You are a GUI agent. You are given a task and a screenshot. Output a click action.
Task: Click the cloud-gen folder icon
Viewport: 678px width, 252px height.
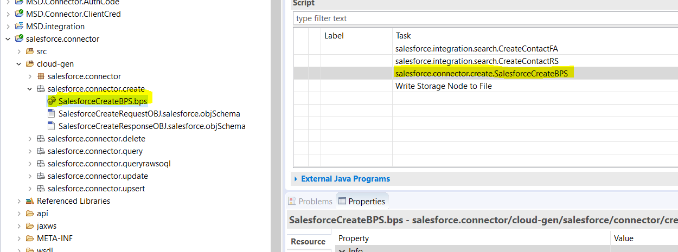click(x=30, y=63)
